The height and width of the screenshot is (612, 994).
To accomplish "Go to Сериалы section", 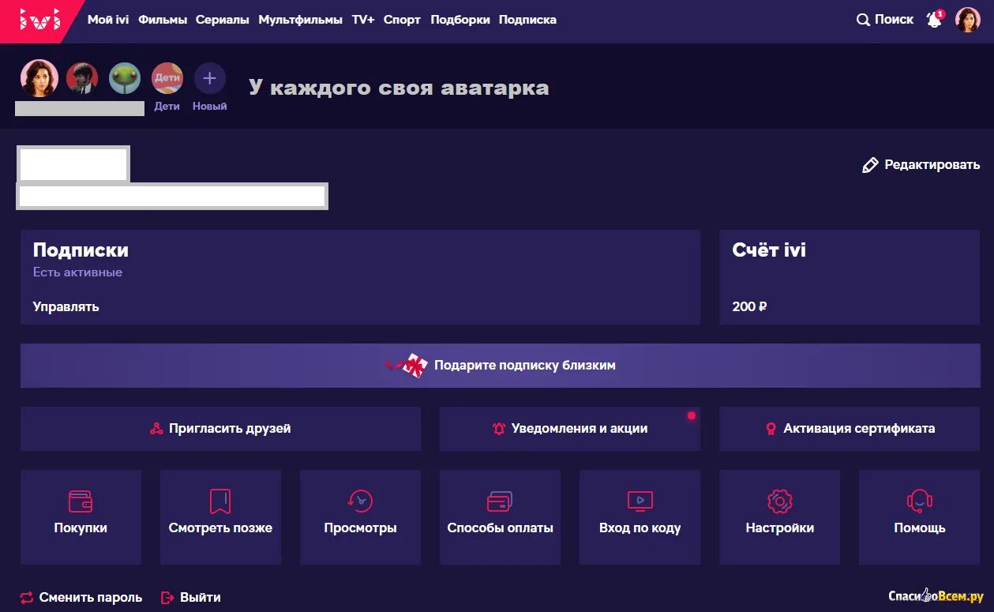I will click(x=223, y=20).
